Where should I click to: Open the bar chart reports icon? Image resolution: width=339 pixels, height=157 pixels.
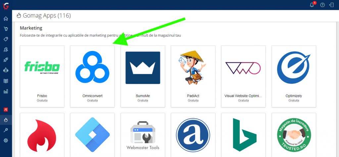6,92
